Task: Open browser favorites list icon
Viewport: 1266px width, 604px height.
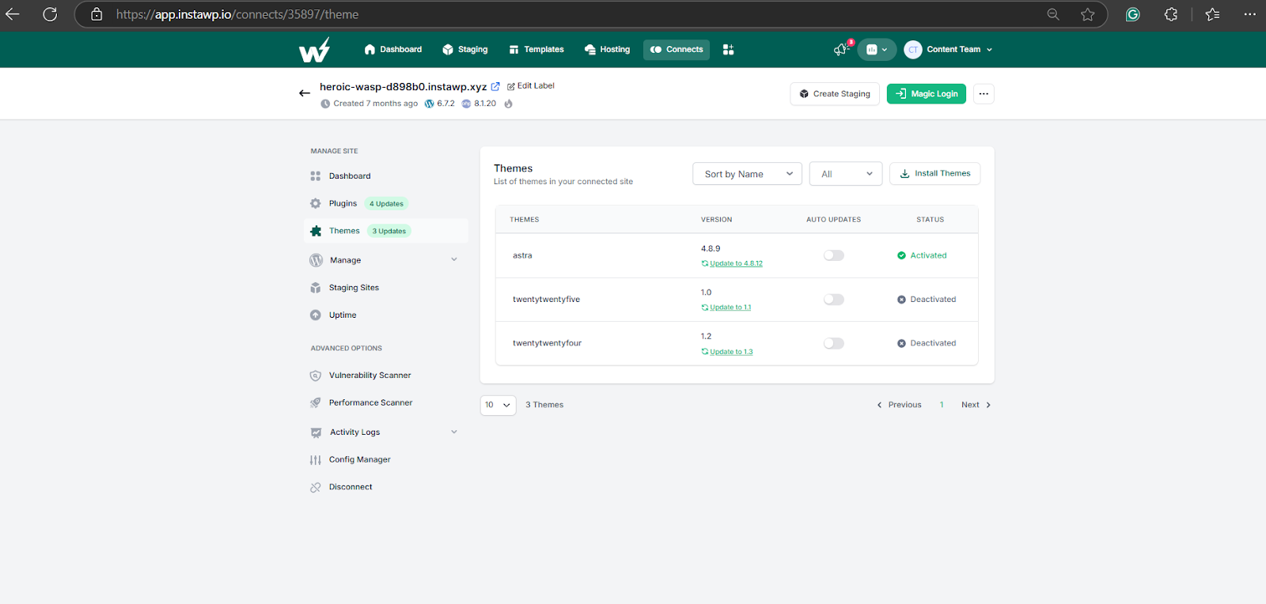Action: [1212, 14]
